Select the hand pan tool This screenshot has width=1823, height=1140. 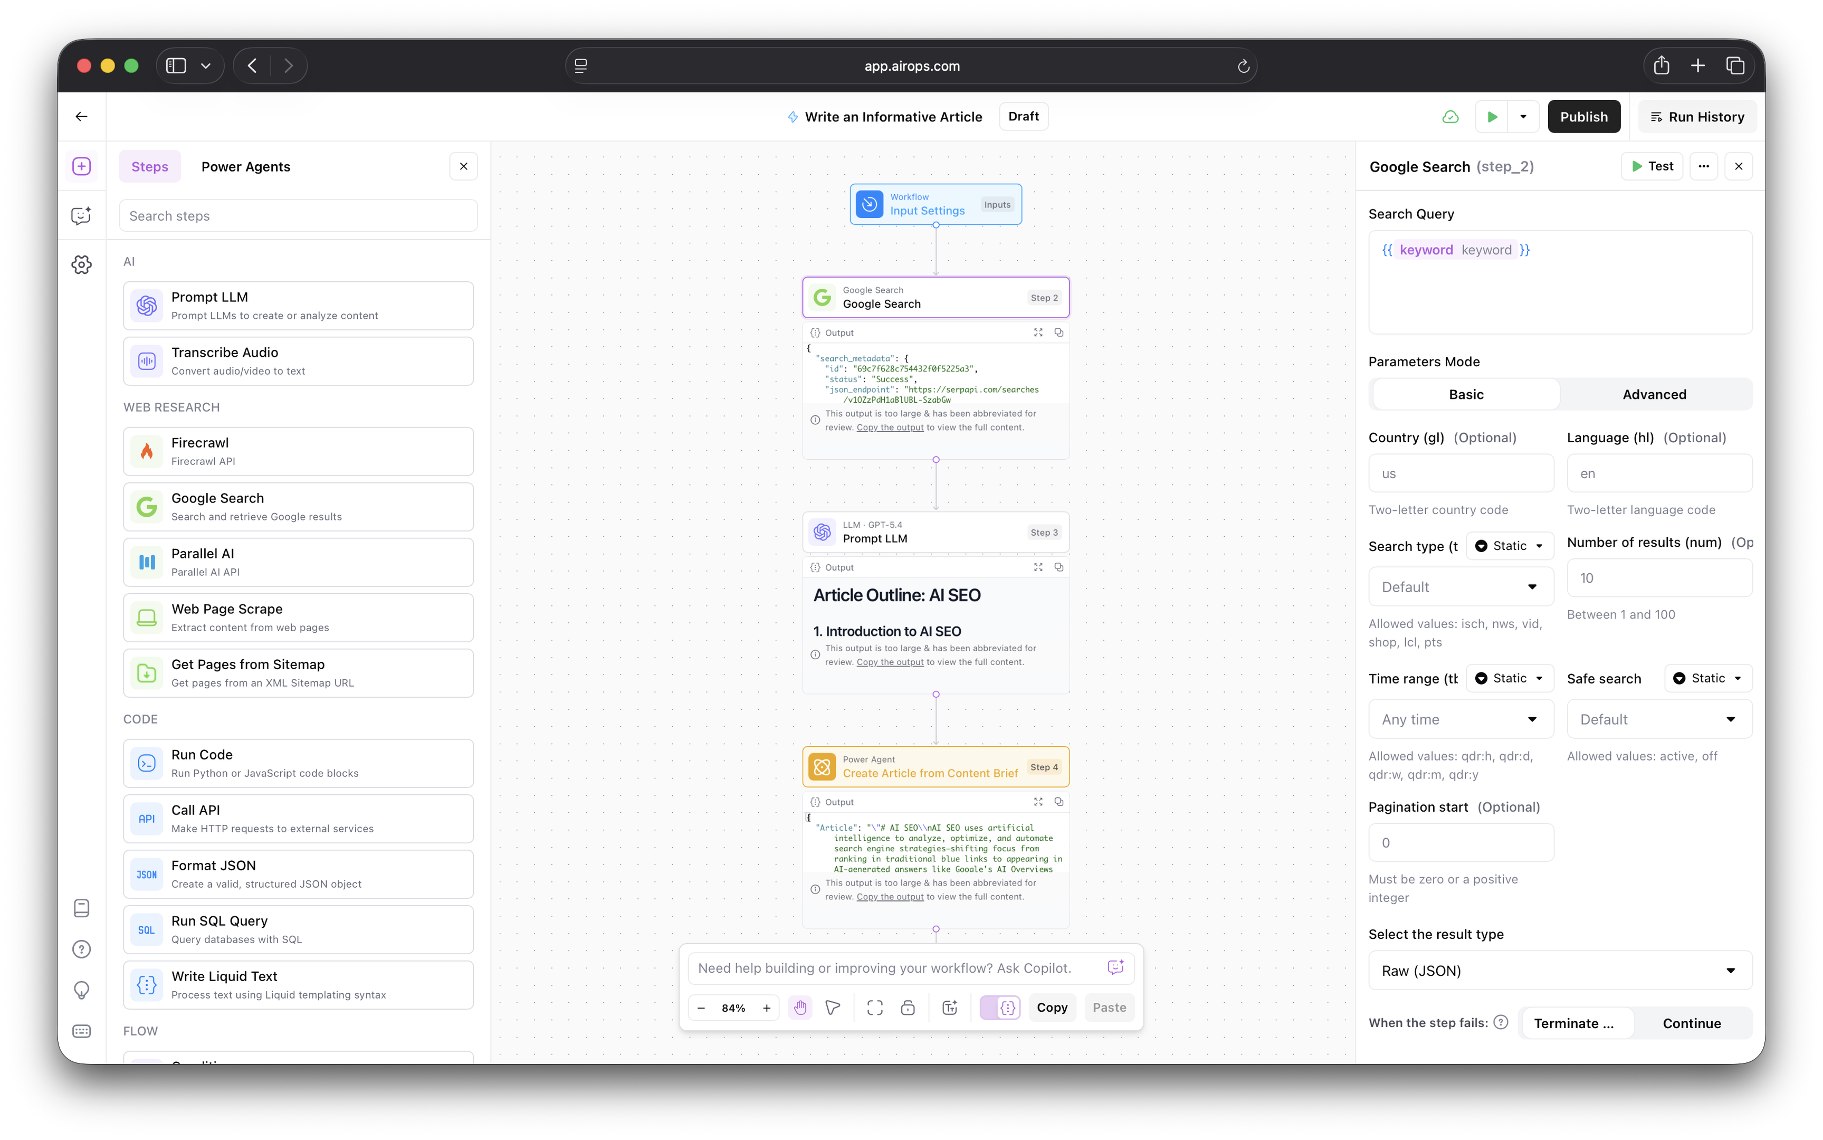(799, 1008)
